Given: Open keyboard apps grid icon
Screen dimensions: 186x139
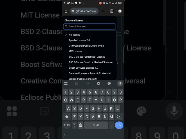Looking at the screenshot, I should (66, 84).
